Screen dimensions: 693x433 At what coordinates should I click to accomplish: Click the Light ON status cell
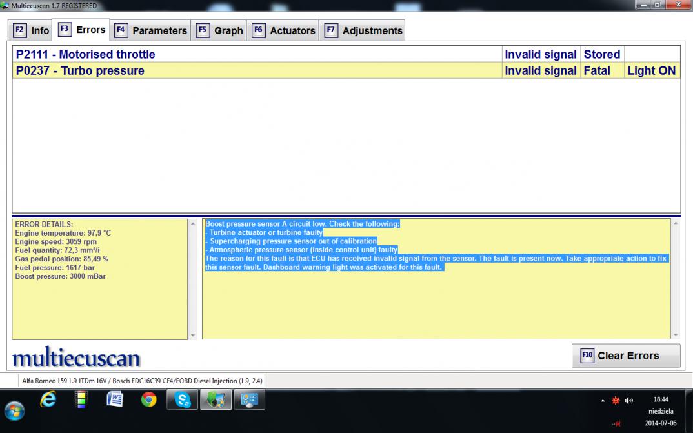[652, 71]
